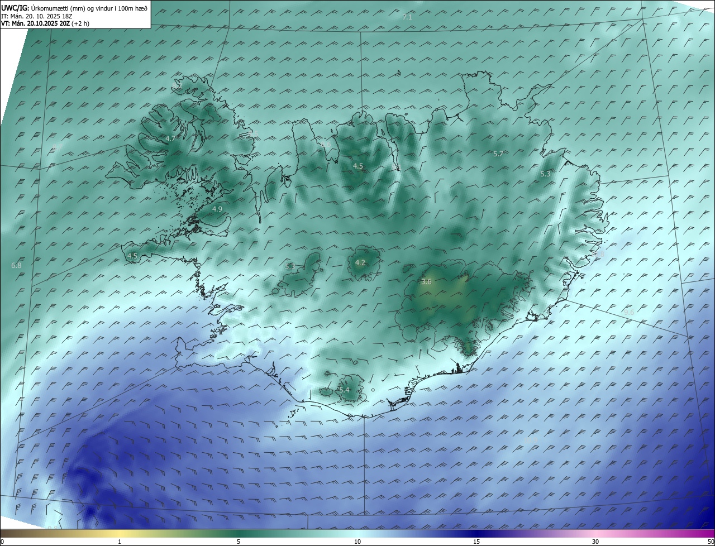
Task: Click the 50 tick label on the legend
Action: 711,542
